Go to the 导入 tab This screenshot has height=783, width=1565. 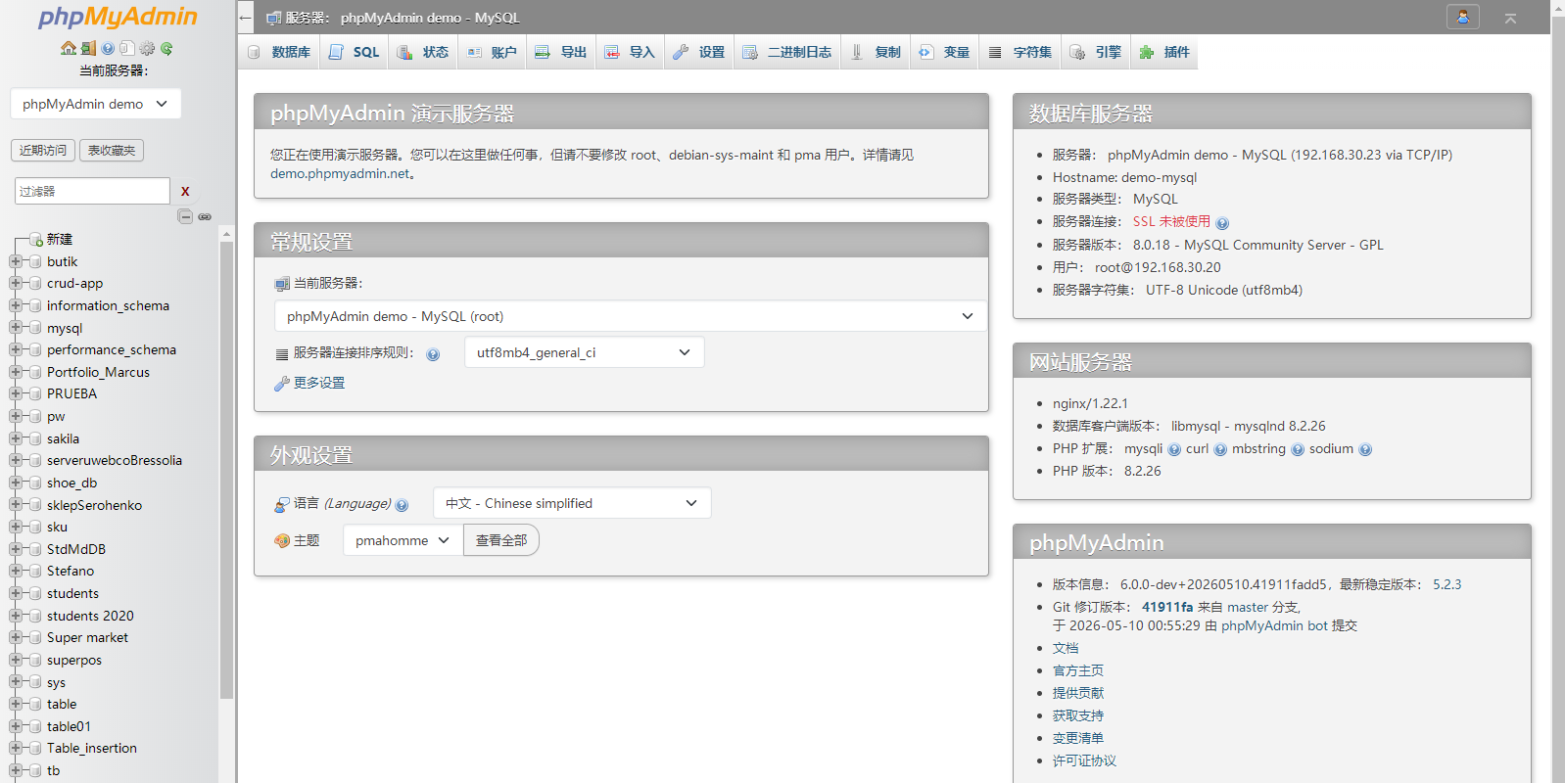(630, 52)
